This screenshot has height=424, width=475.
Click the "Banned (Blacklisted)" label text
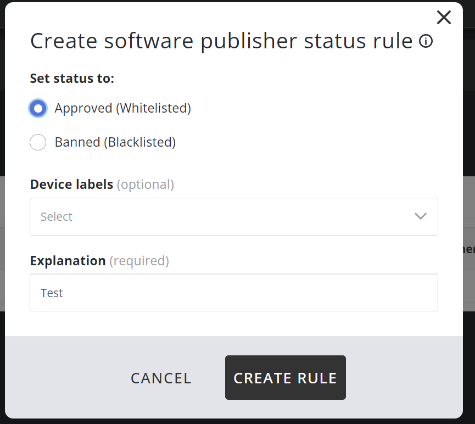[115, 142]
